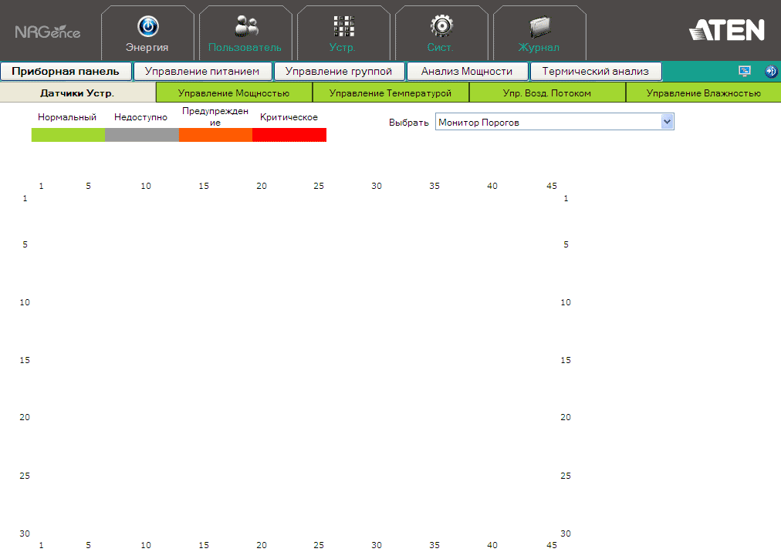Select the Управление Мощностью sub-tab
The width and height of the screenshot is (781, 552).
[234, 93]
